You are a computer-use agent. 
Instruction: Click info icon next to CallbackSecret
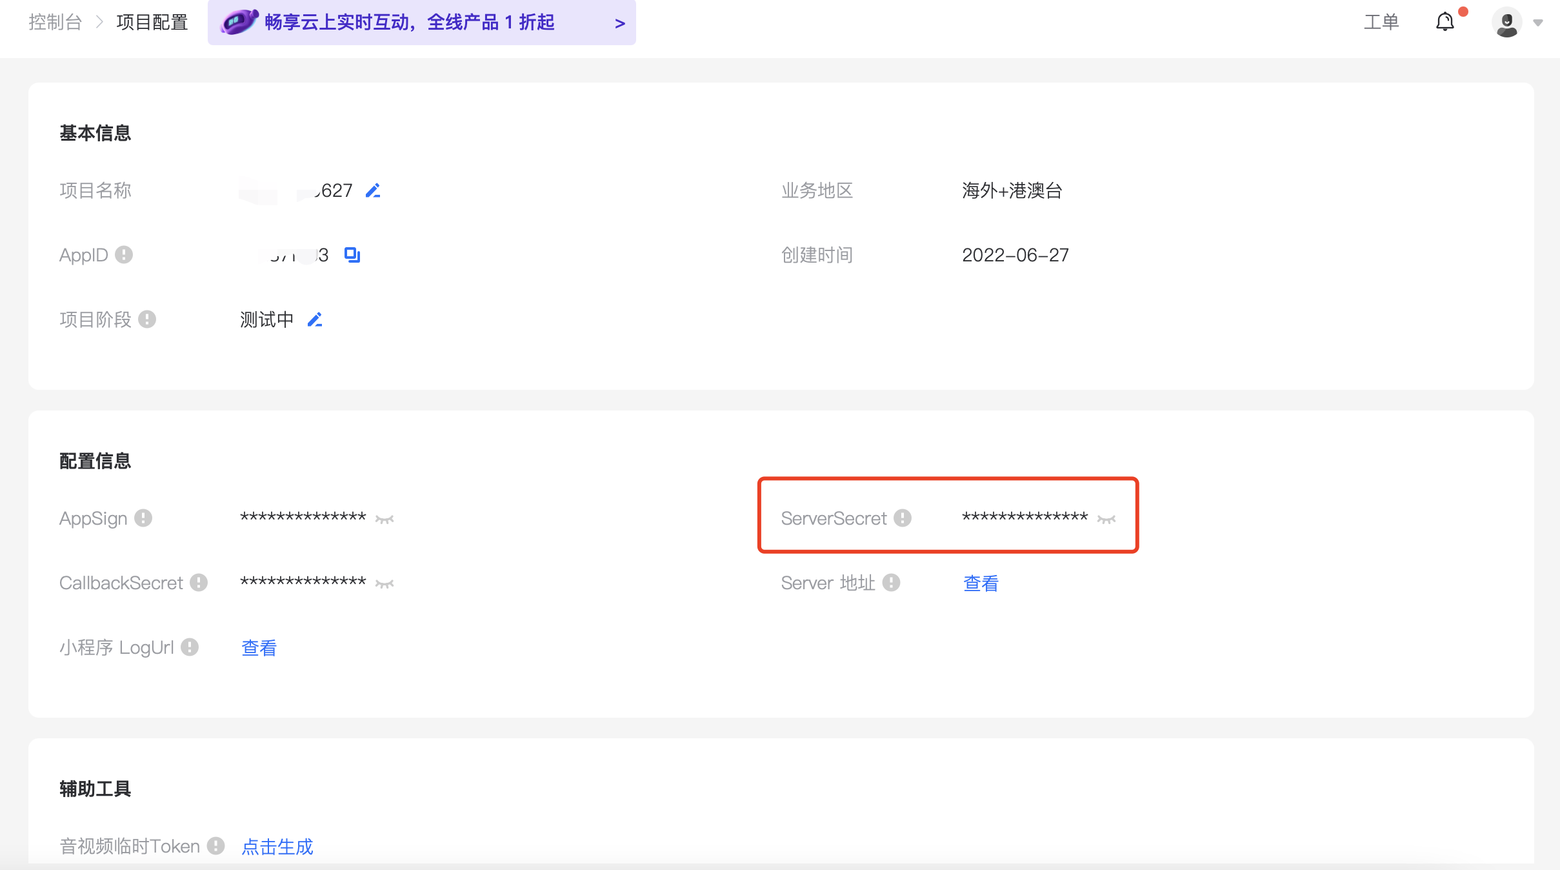pos(199,582)
